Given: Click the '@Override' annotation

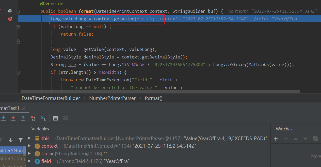Looking at the screenshot, I should point(52,4).
